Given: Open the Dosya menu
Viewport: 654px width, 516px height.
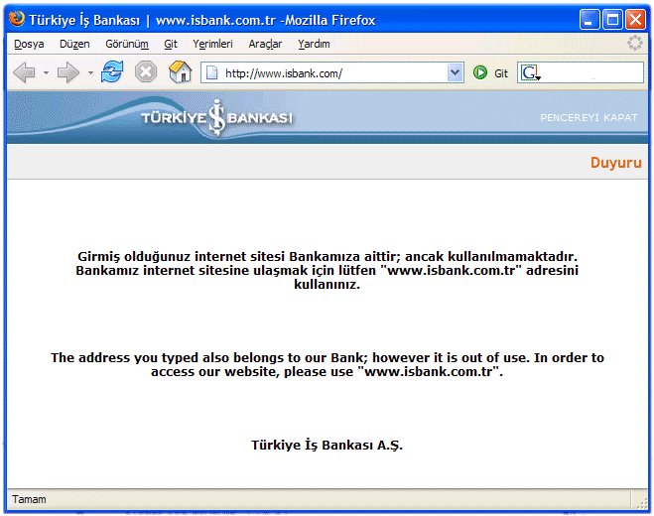Looking at the screenshot, I should pyautogui.click(x=29, y=44).
